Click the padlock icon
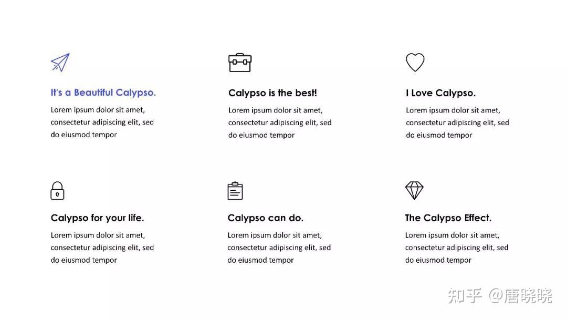The image size is (567, 319). click(x=57, y=191)
